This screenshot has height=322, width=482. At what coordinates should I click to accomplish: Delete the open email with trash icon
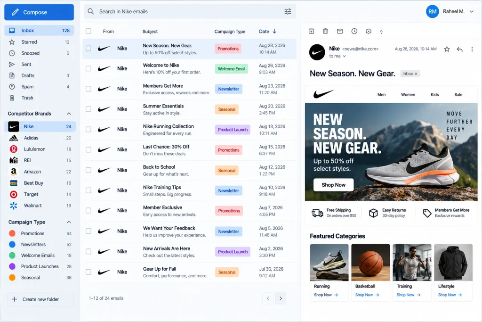326,31
